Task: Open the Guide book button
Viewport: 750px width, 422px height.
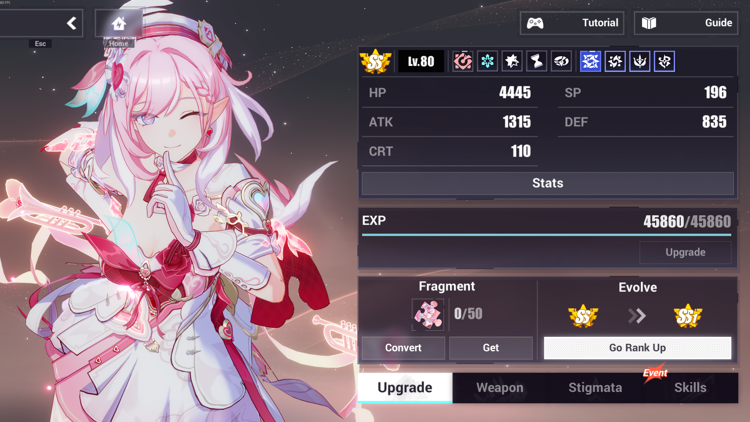Action: [x=686, y=23]
